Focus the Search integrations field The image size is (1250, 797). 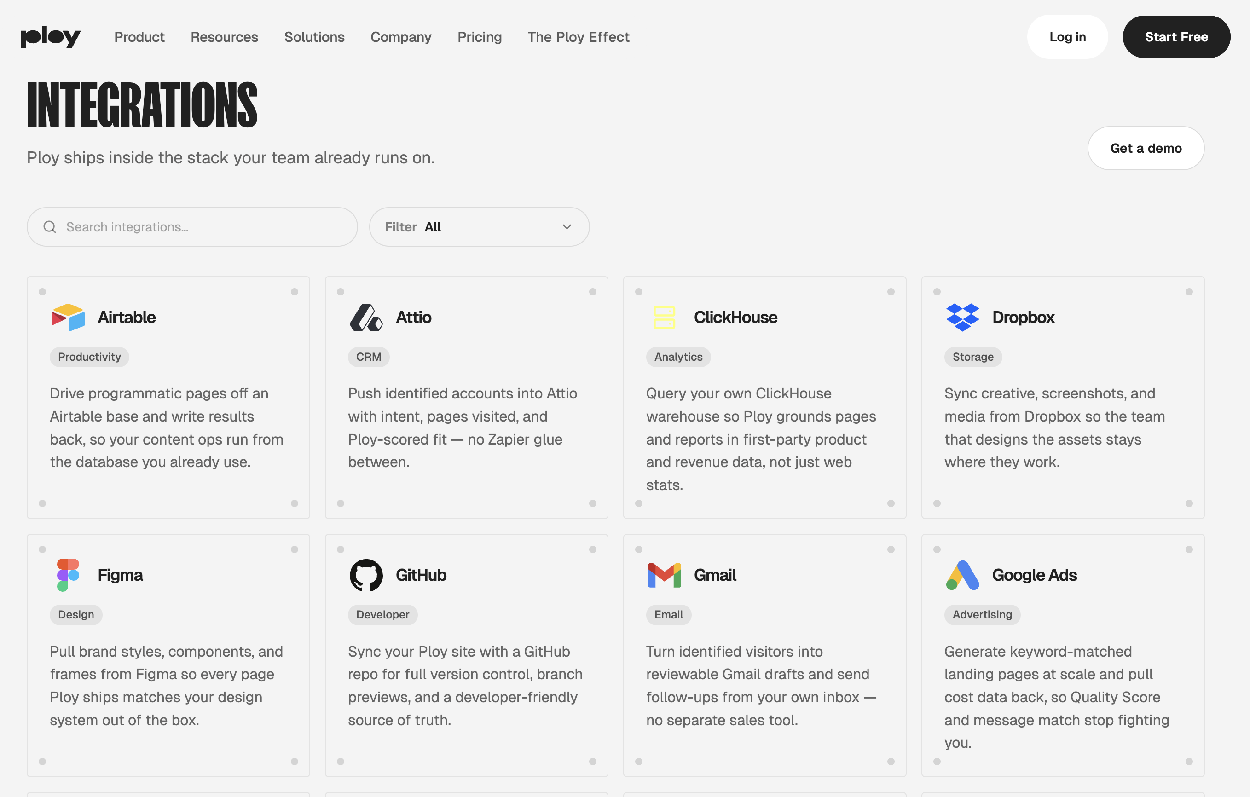click(192, 227)
